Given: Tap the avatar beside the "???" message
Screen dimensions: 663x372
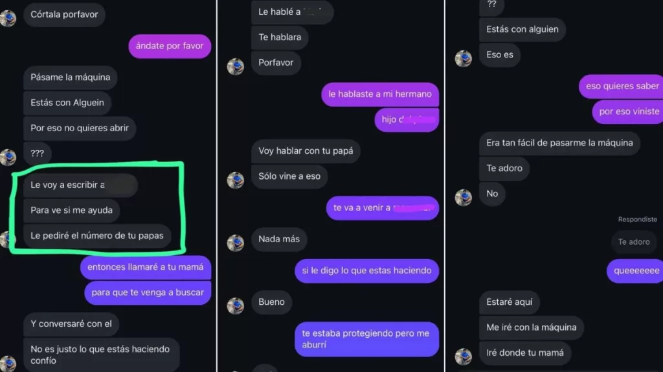Looking at the screenshot, I should (8, 157).
